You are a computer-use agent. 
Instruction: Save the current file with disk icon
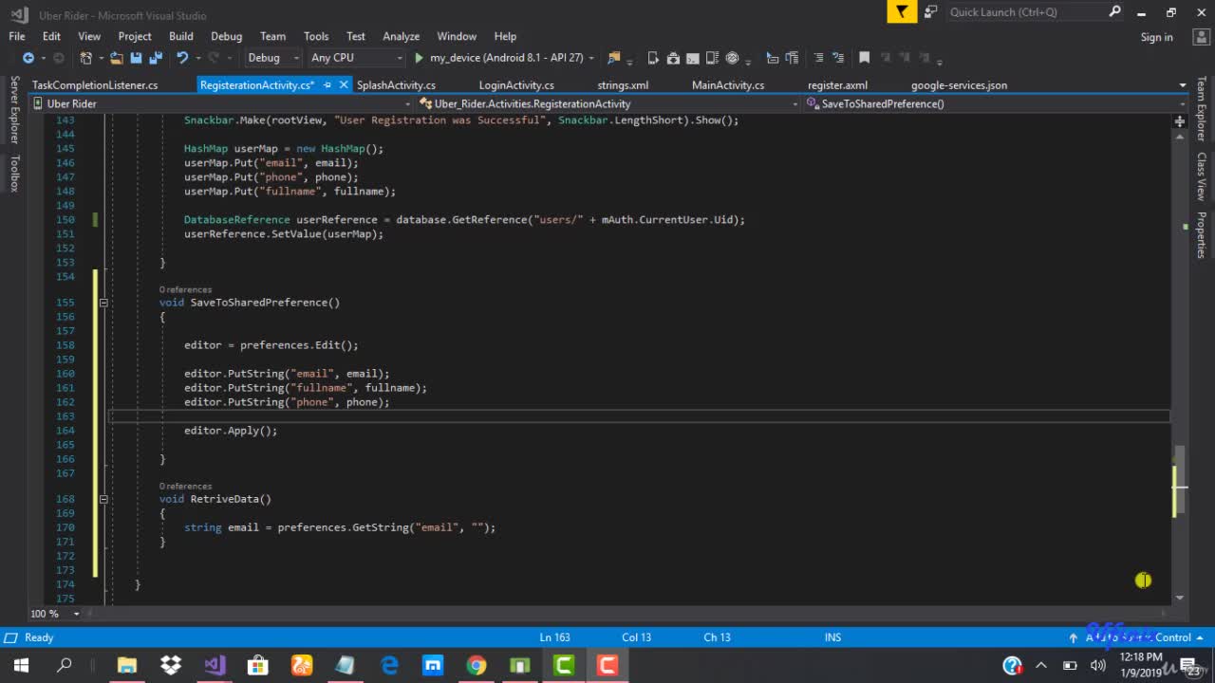136,58
